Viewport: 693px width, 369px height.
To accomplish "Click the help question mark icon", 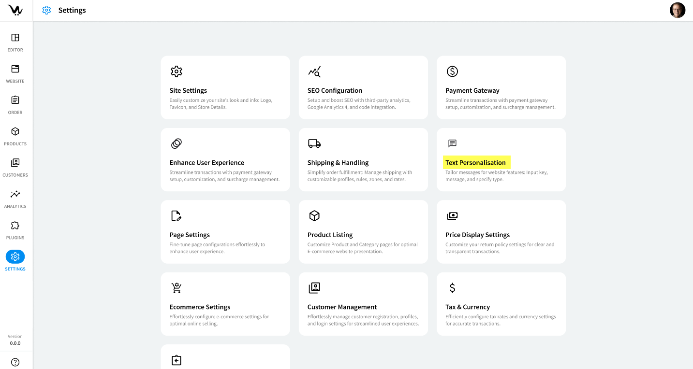I will click(x=15, y=362).
